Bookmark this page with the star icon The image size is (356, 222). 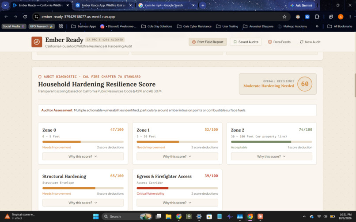coord(284,17)
